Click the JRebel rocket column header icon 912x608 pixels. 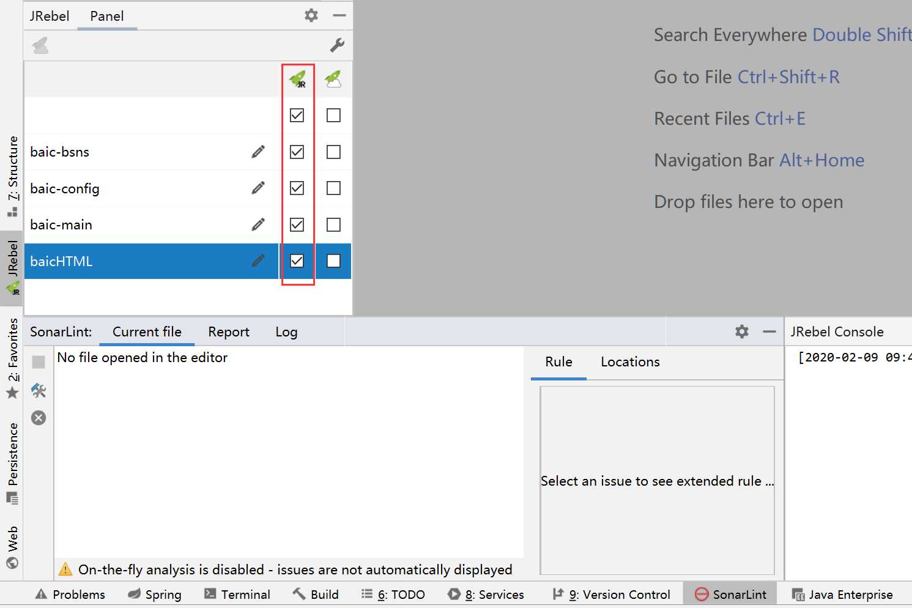[297, 79]
